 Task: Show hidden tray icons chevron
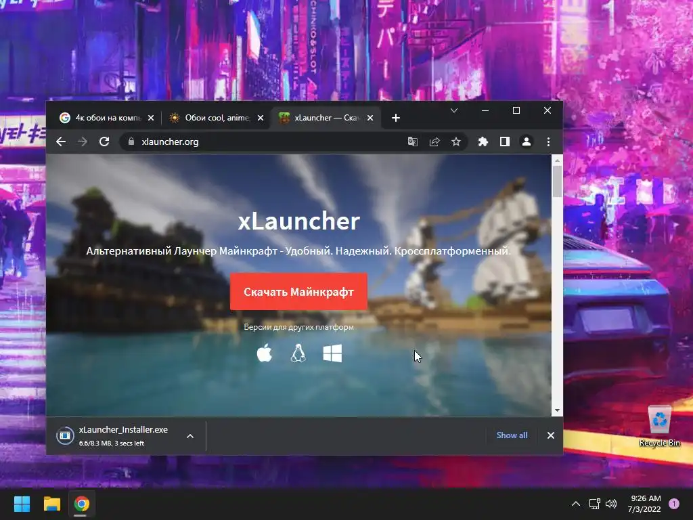[x=576, y=504]
